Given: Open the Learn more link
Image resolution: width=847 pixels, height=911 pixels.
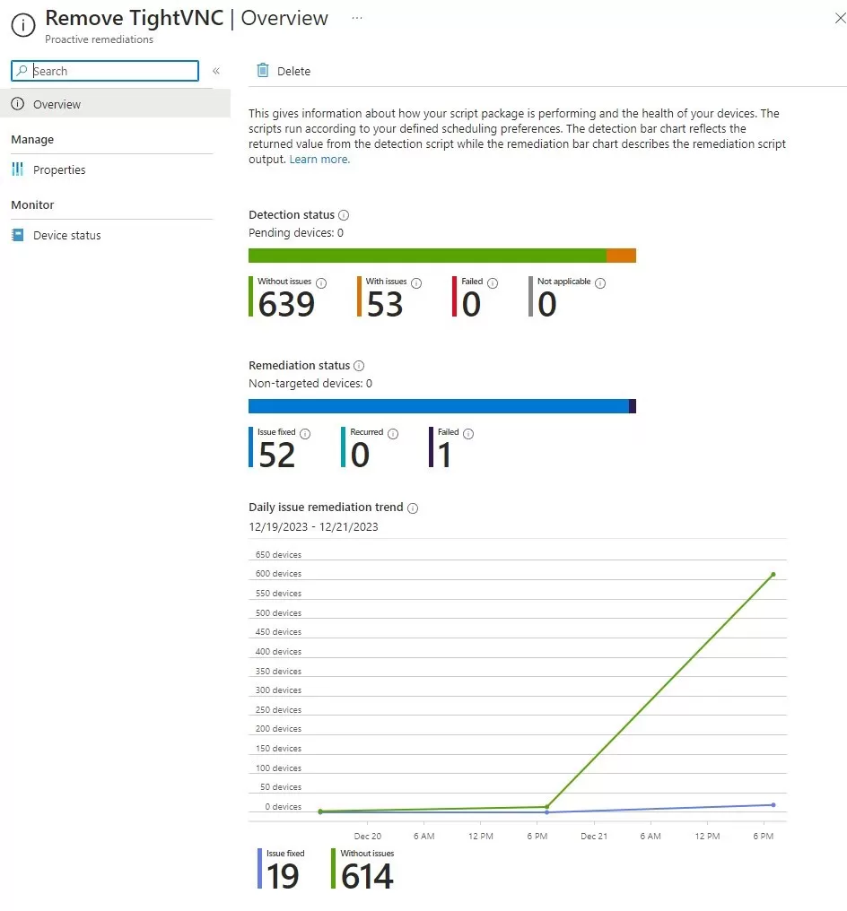Looking at the screenshot, I should [x=319, y=160].
